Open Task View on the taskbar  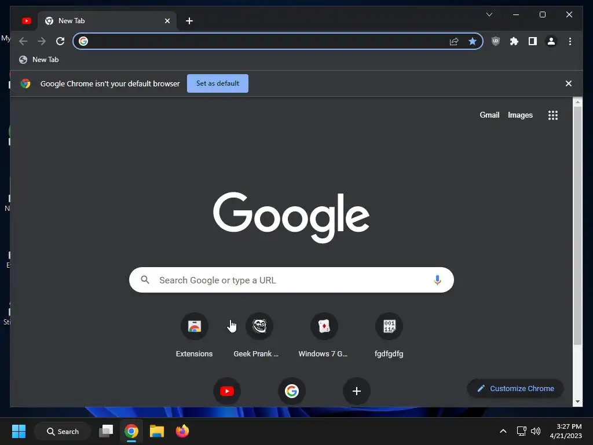click(106, 431)
